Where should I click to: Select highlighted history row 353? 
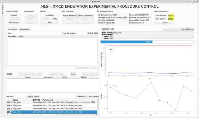(x=52, y=112)
